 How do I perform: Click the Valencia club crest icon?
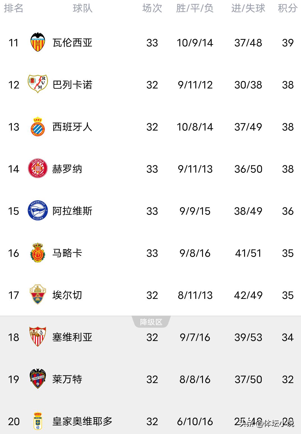tap(38, 42)
